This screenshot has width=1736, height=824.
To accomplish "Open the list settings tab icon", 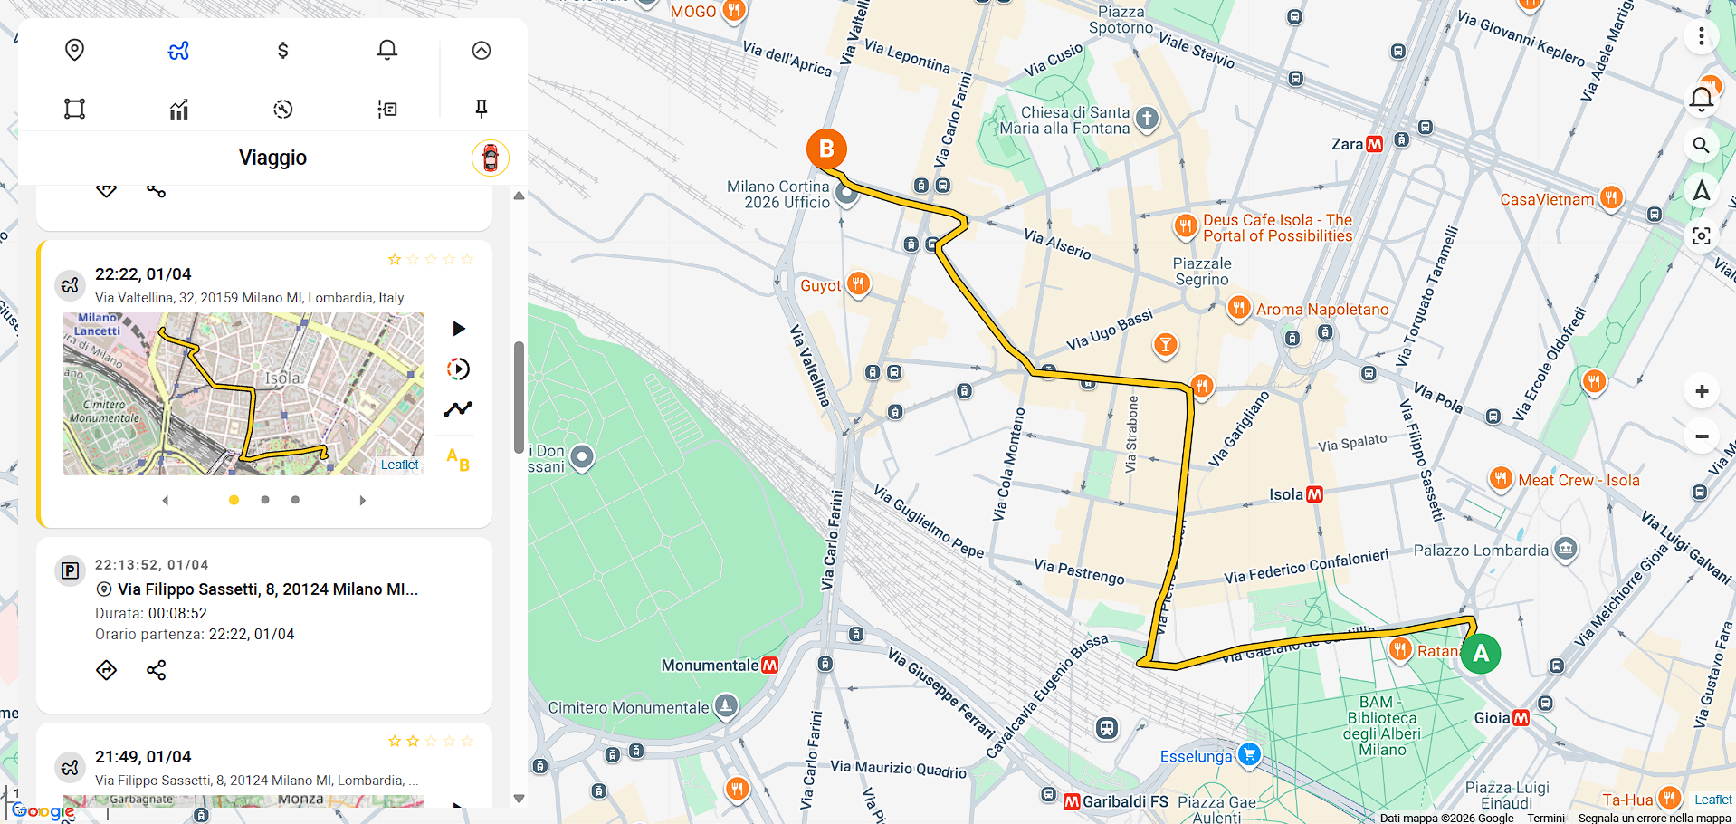I will [x=386, y=109].
